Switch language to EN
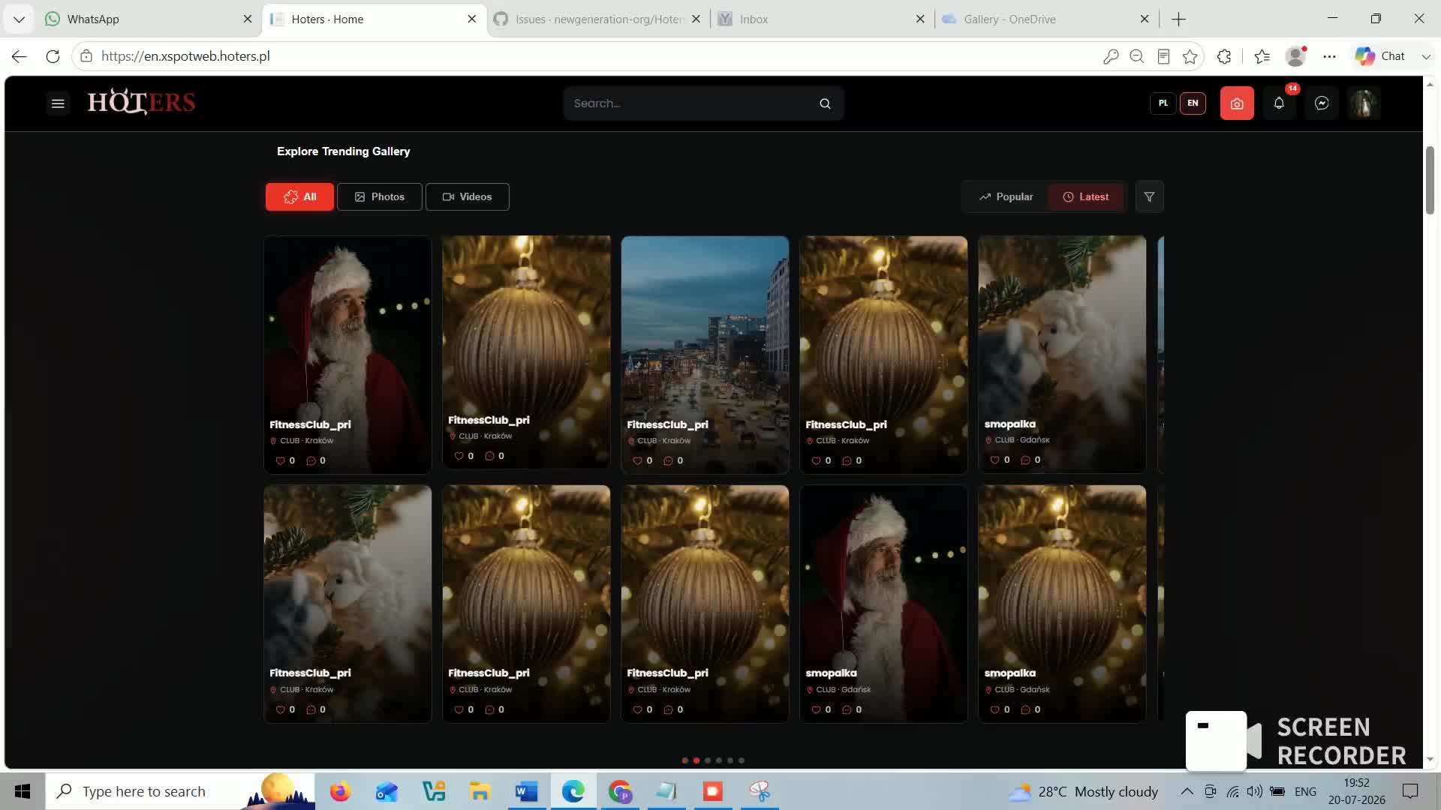 (1193, 103)
